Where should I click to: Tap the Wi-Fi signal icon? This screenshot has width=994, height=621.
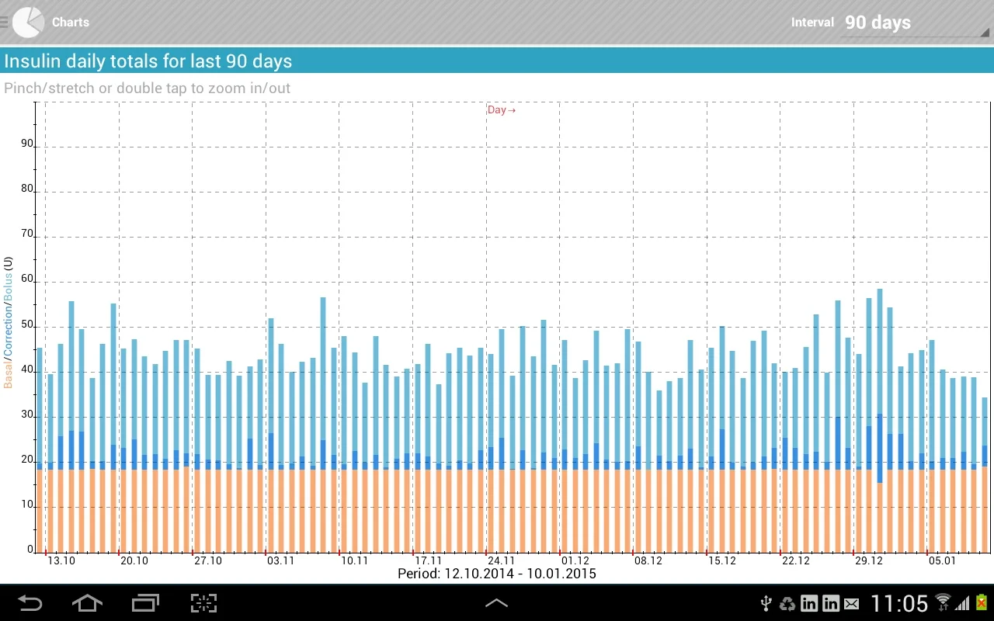coord(944,602)
